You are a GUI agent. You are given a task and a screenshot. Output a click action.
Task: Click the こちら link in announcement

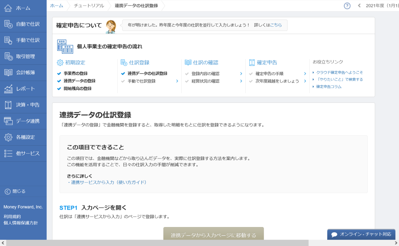pyautogui.click(x=276, y=25)
